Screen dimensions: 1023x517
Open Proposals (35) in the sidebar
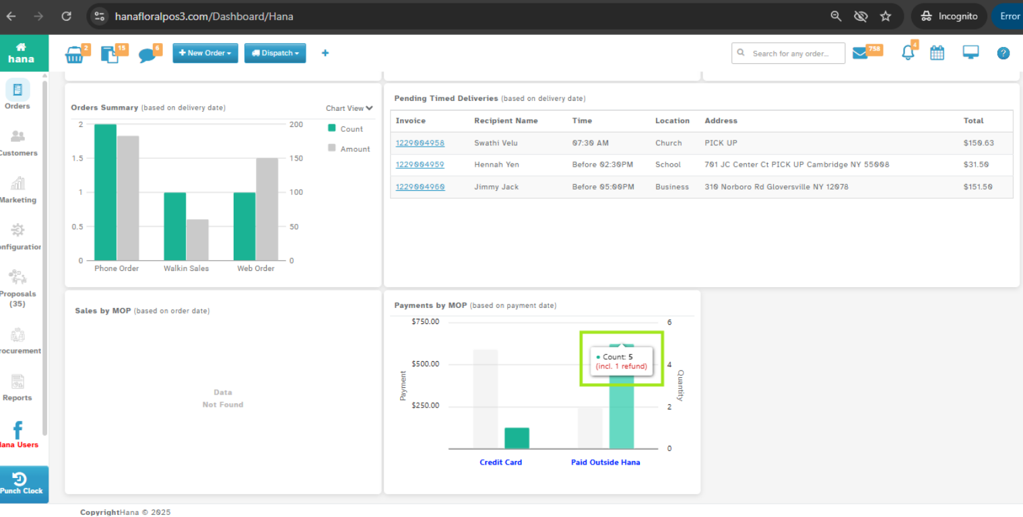click(x=18, y=289)
